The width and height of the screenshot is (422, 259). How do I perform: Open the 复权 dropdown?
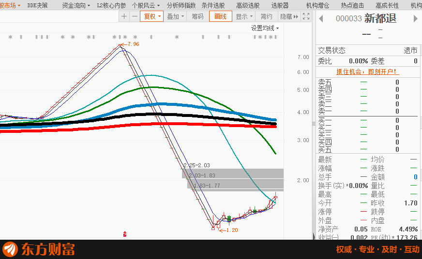click(152, 16)
